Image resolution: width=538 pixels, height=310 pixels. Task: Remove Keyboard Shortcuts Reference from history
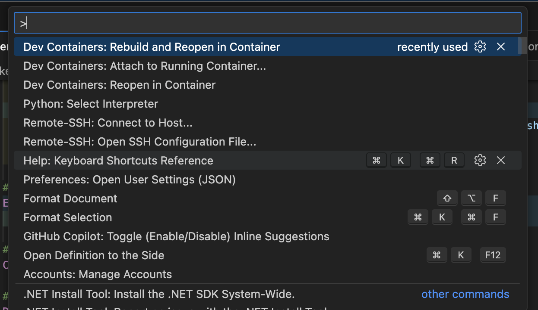[x=501, y=161]
